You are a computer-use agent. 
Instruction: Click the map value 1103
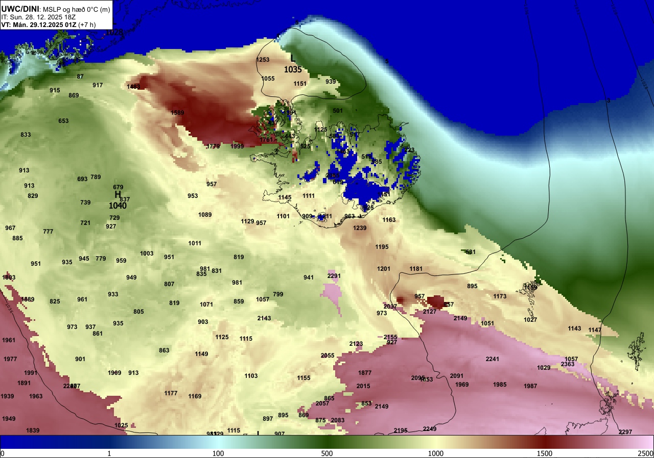[251, 376]
